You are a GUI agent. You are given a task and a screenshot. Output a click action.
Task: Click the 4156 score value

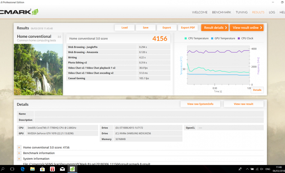pos(160,39)
